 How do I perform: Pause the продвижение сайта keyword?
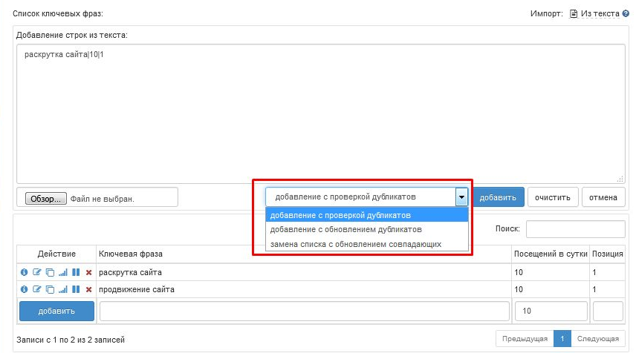click(x=75, y=289)
